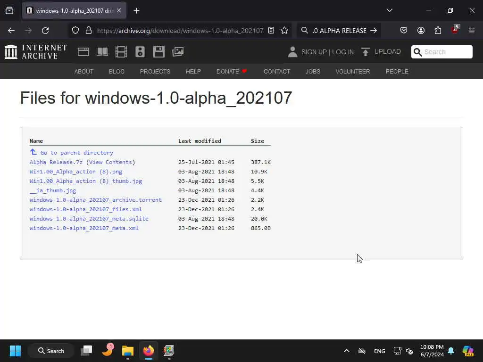Image resolution: width=483 pixels, height=362 pixels.
Task: Click the taskbar Search box
Action: 51,351
